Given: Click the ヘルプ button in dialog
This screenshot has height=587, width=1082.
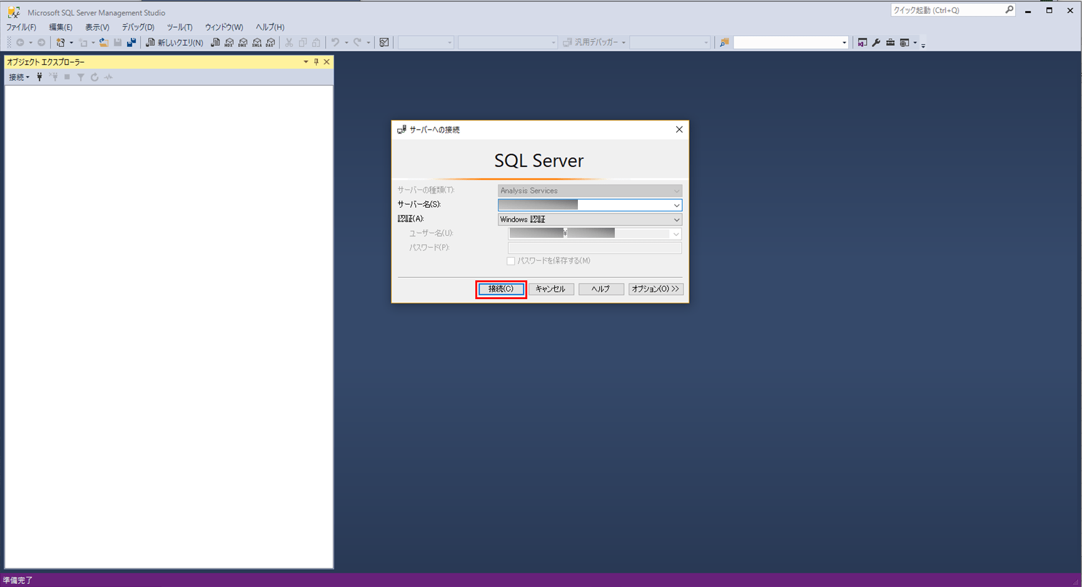Looking at the screenshot, I should point(600,289).
